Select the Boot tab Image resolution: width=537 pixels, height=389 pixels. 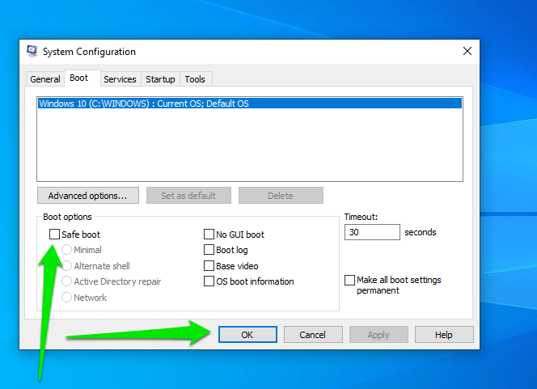pos(79,78)
